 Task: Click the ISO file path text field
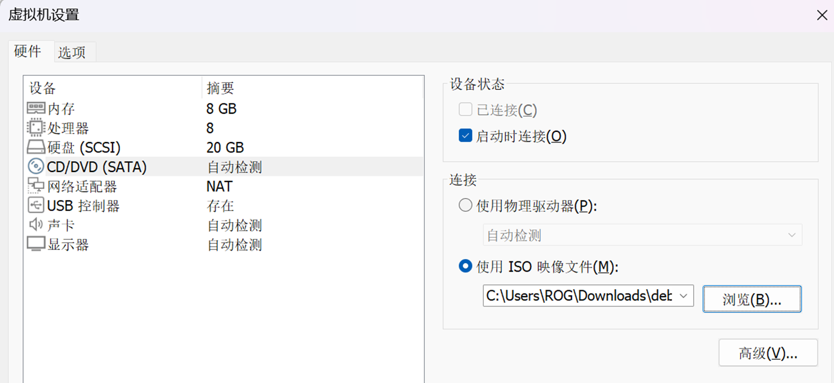[x=579, y=296]
